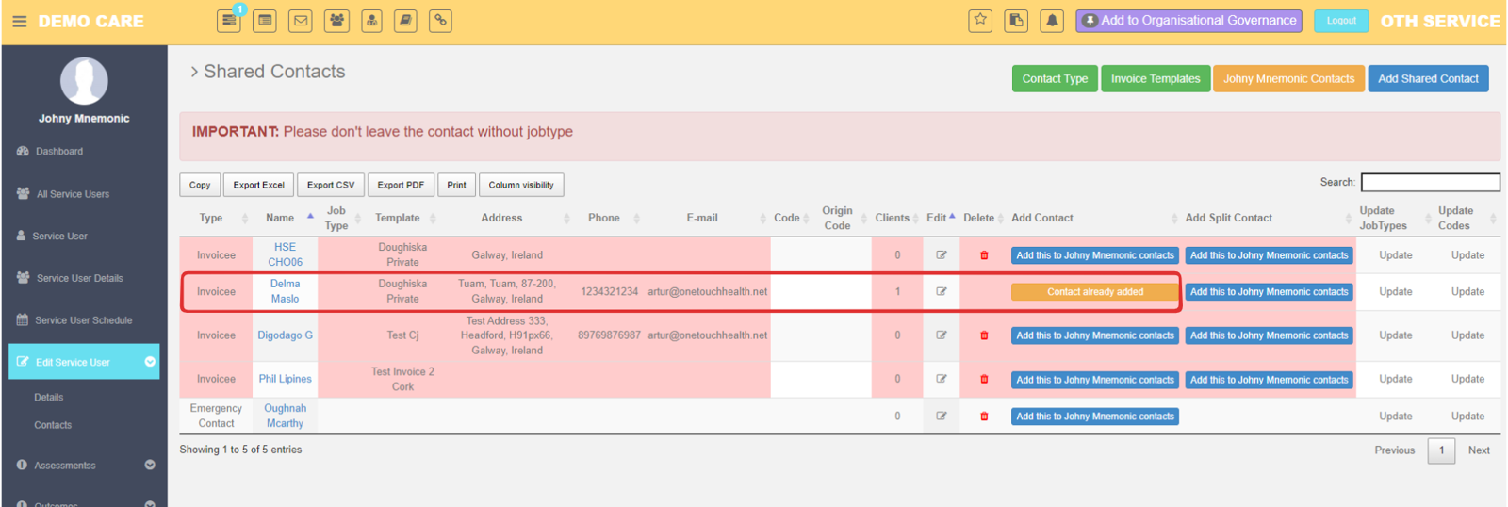Add Delma Maslo as split contact
Viewport: 1508px width, 507px height.
click(1269, 292)
